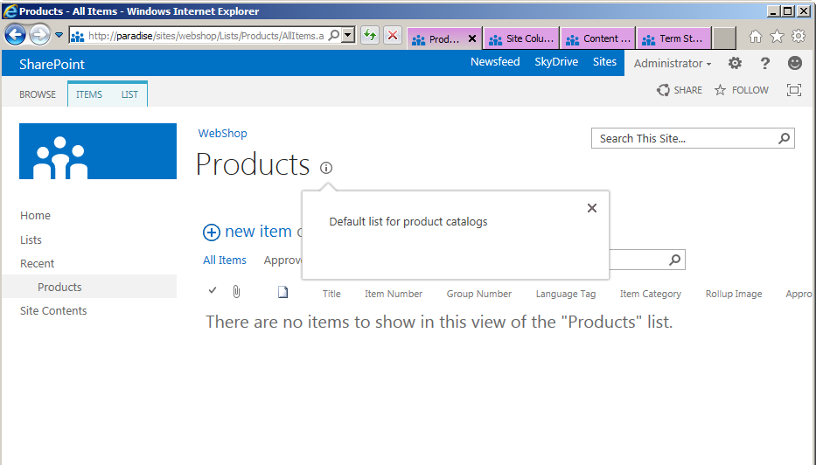816x465 pixels.
Task: Open the SkyDrive link
Action: pos(556,62)
